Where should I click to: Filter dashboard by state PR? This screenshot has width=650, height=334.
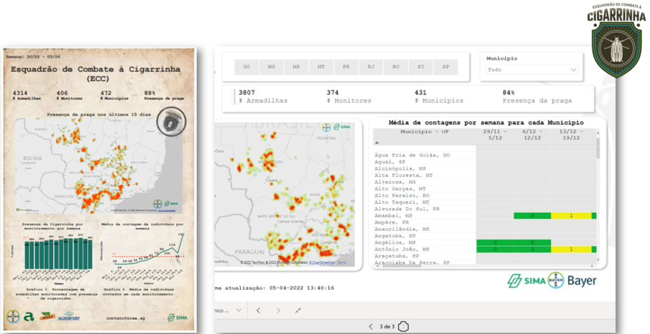click(346, 67)
